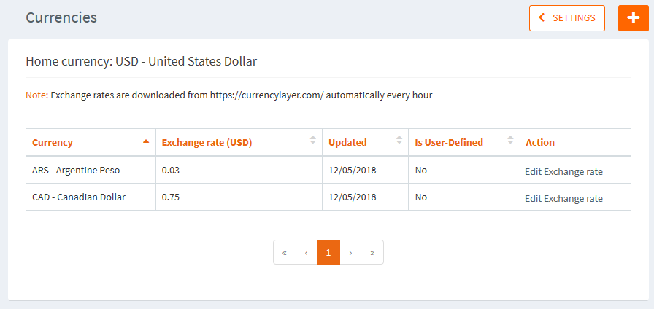This screenshot has width=654, height=309.
Task: Click the Home currency USD text
Action: coord(141,62)
